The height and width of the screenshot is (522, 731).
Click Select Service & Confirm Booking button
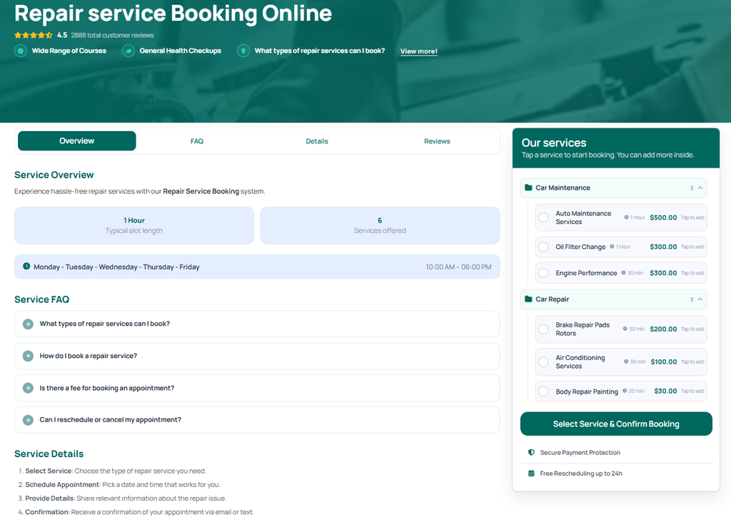point(616,424)
